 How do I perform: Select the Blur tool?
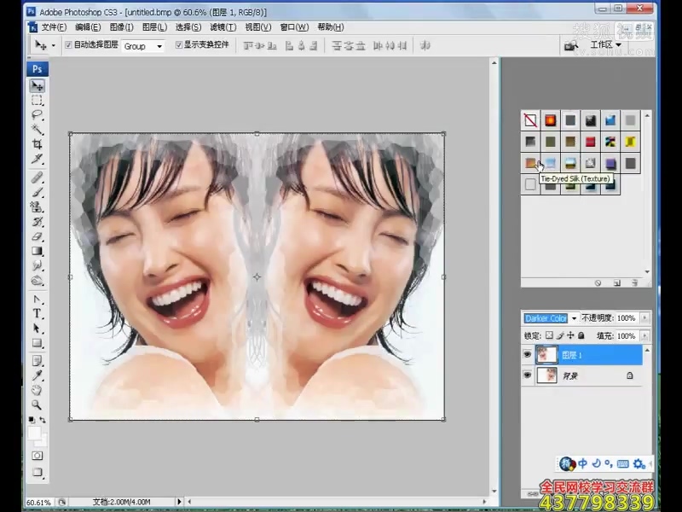point(38,265)
